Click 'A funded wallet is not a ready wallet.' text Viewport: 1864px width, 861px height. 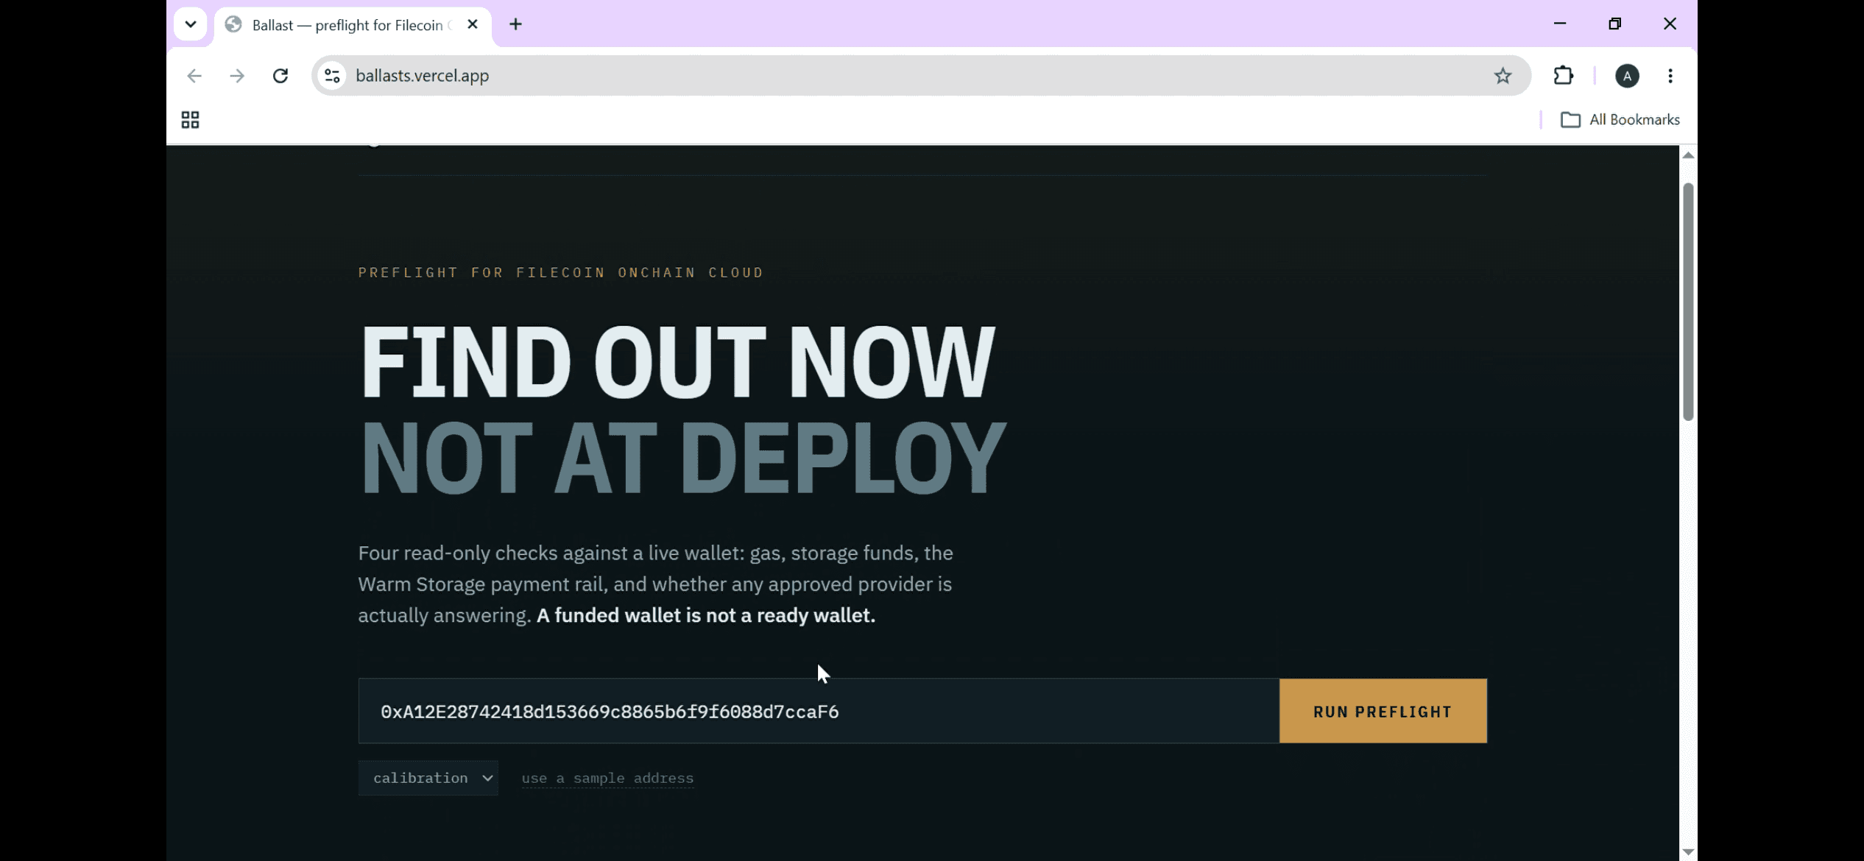tap(706, 615)
